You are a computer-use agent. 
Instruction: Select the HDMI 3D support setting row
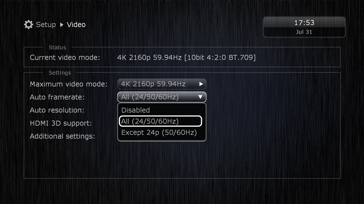[x=61, y=123]
